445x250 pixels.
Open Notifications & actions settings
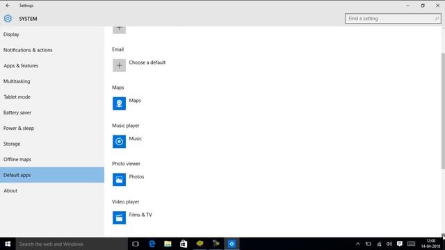pos(52,50)
